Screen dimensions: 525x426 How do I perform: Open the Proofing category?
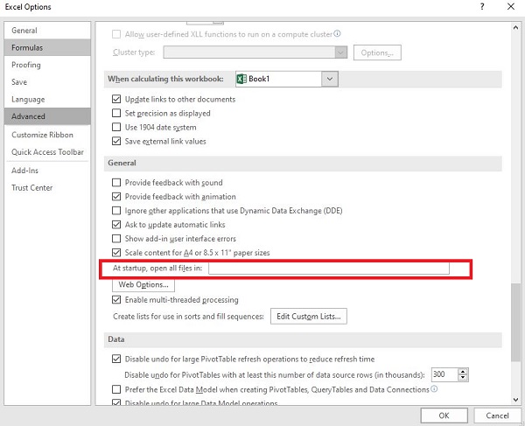click(47, 65)
